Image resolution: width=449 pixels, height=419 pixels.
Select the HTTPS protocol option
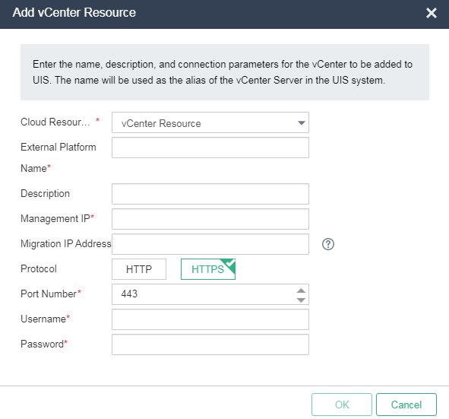coord(208,269)
